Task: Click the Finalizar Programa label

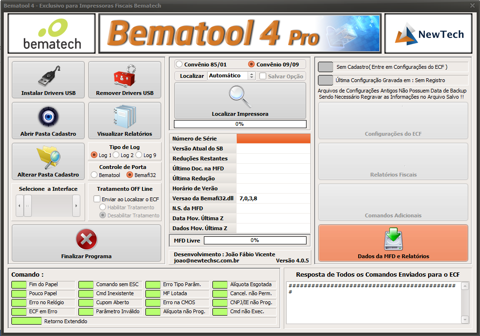Action: click(x=86, y=256)
